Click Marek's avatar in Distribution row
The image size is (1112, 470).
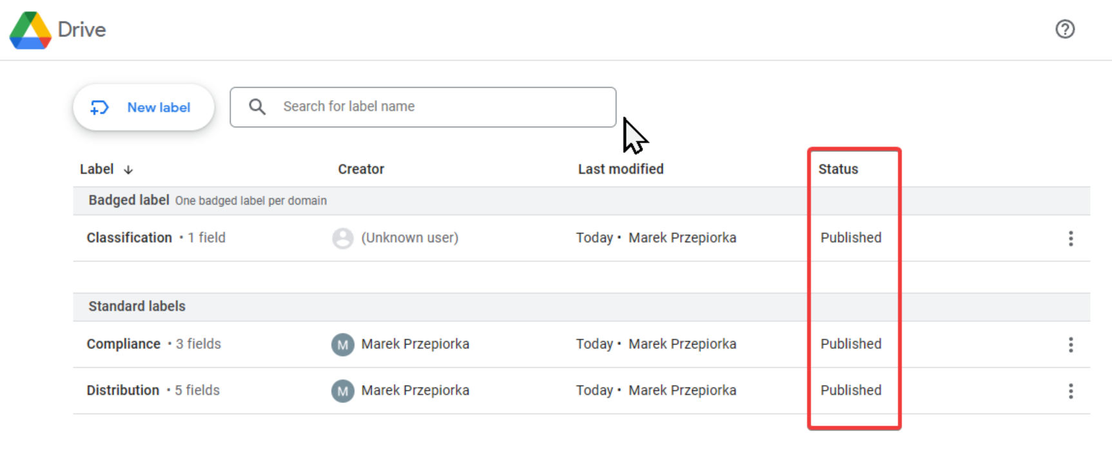point(342,391)
